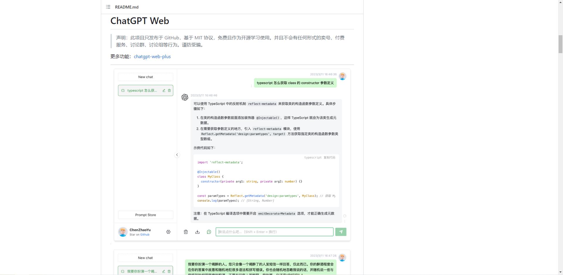The width and height of the screenshot is (563, 275).
Task: Click the @Injectable() code line
Action: coord(208,172)
